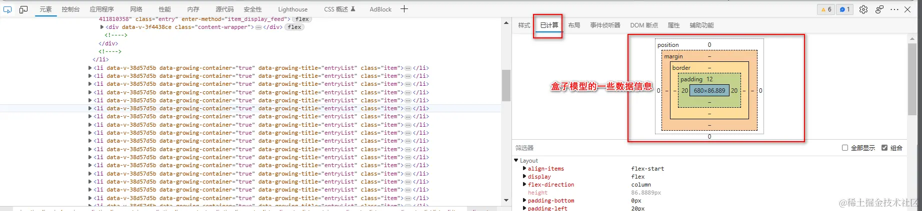This screenshot has width=922, height=211.
Task: Open the 性能 tab
Action: tap(164, 9)
